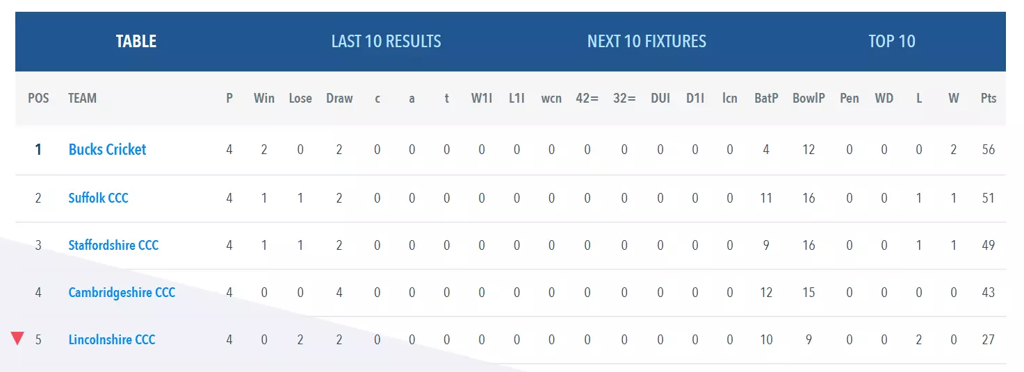The width and height of the screenshot is (1024, 372).
Task: Click the Draw column header
Action: 339,98
